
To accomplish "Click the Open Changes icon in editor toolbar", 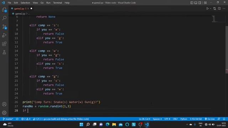I will (x=214, y=9).
